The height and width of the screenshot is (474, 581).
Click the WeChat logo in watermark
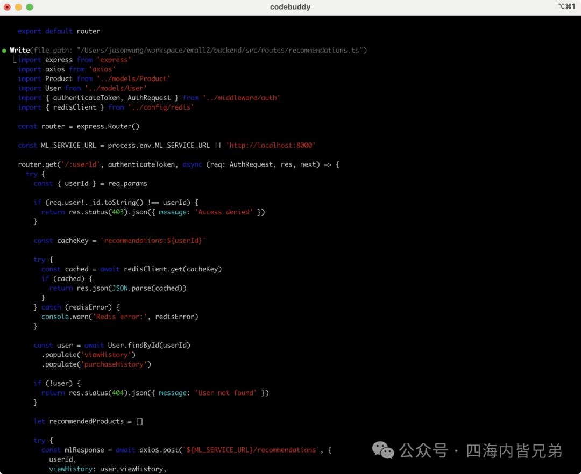tap(383, 450)
